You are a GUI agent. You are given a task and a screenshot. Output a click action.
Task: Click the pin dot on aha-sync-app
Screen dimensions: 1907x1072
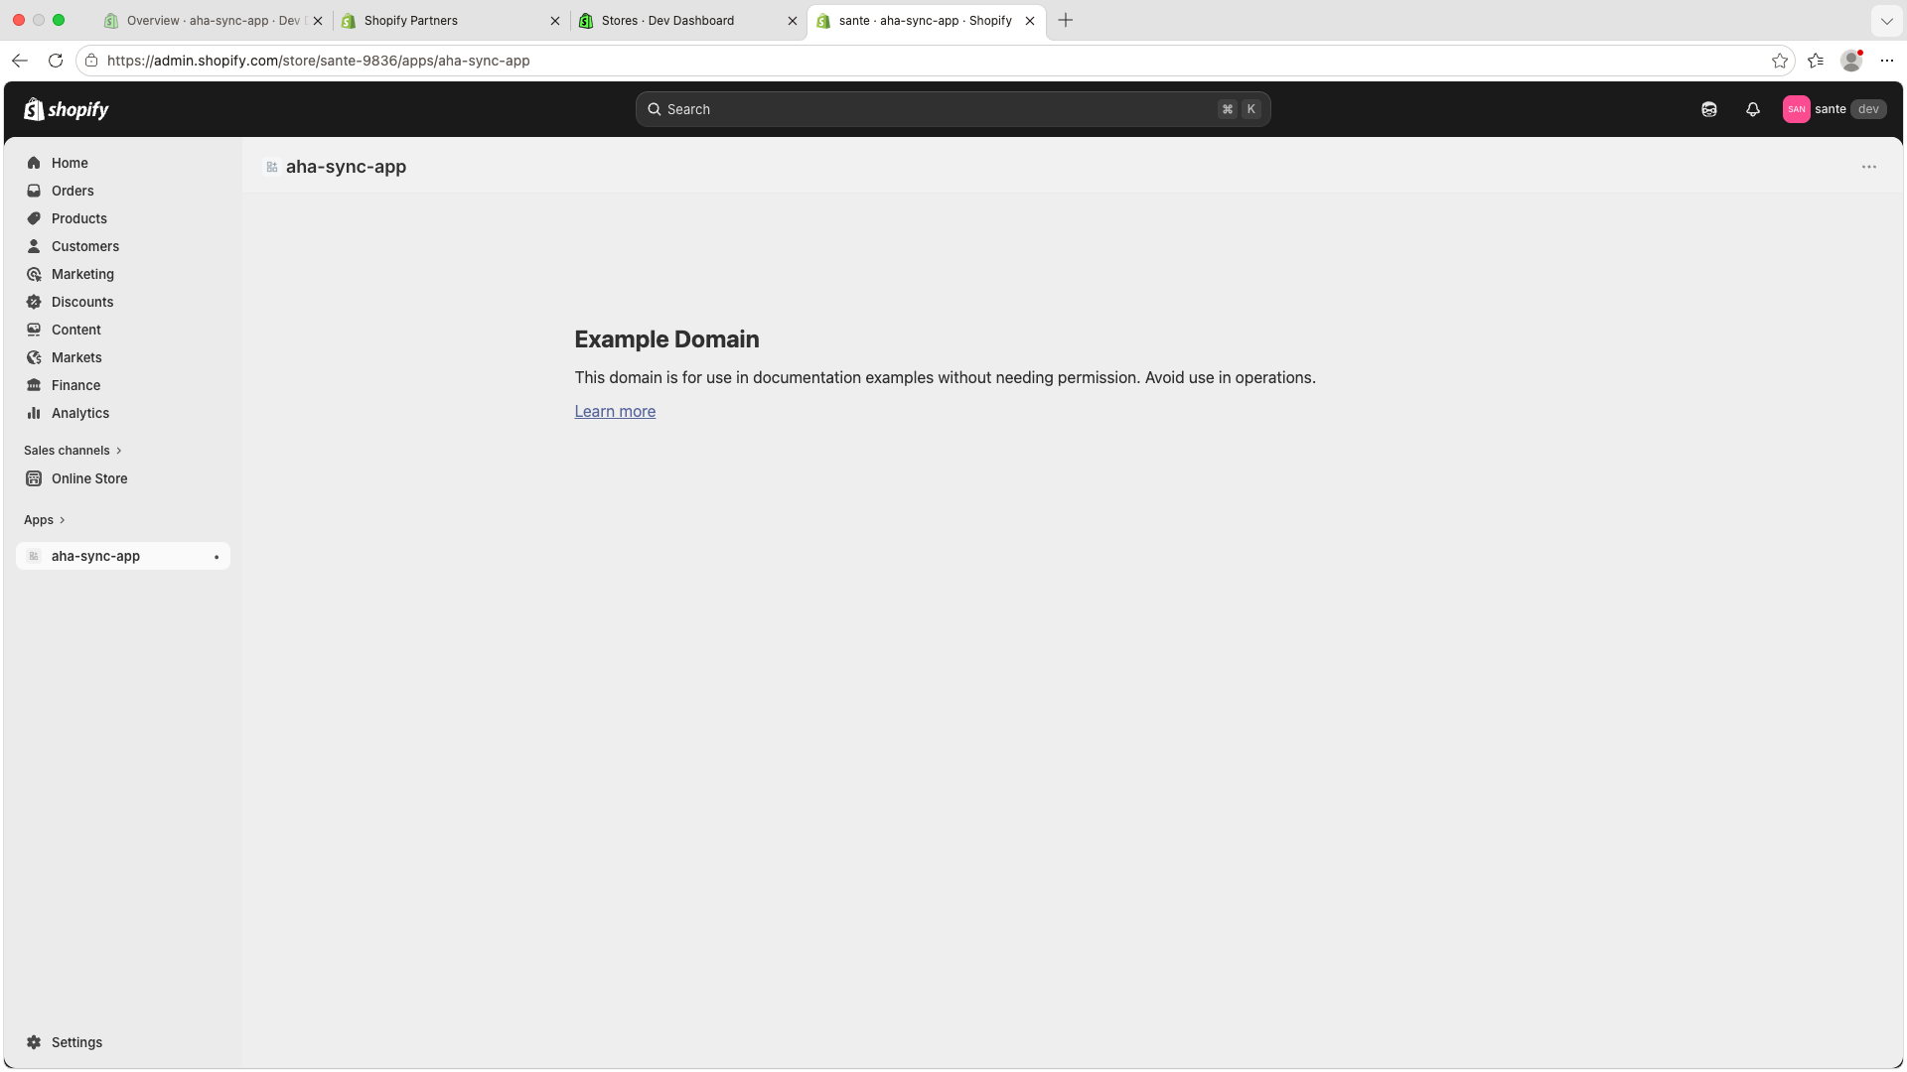[217, 557]
